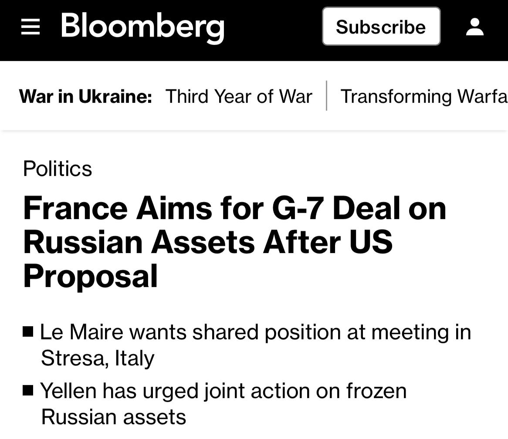Viewport: 508px width, 439px height.
Task: Open the user account profile icon
Action: click(x=474, y=27)
